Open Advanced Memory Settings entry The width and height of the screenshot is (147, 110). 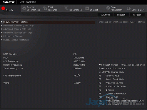(17, 29)
